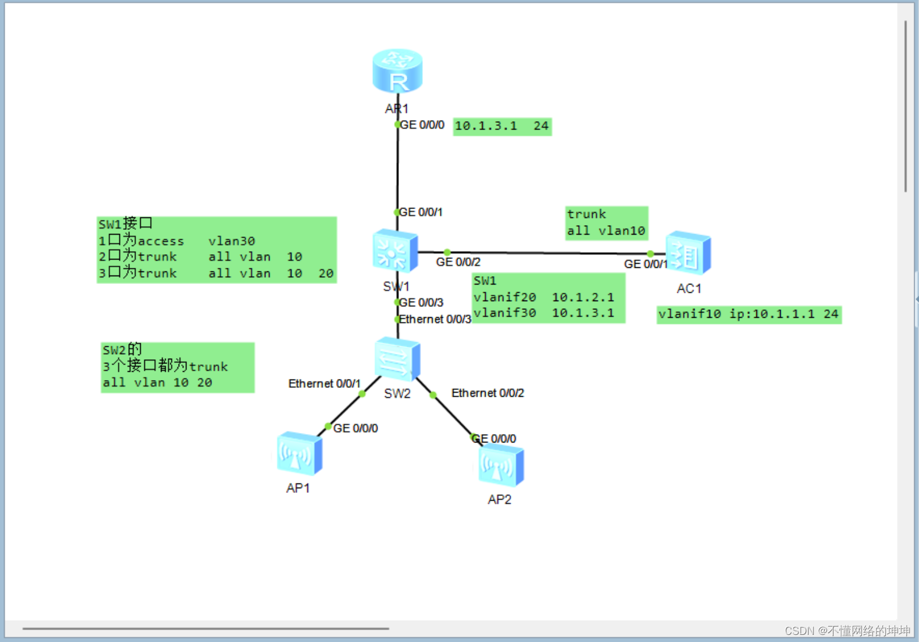919x642 pixels.
Task: Click the horizontal scrollbar thumb
Action: 206,628
